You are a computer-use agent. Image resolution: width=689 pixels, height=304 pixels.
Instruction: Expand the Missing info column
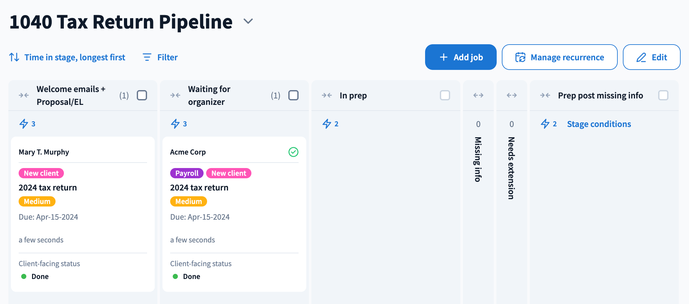[478, 95]
